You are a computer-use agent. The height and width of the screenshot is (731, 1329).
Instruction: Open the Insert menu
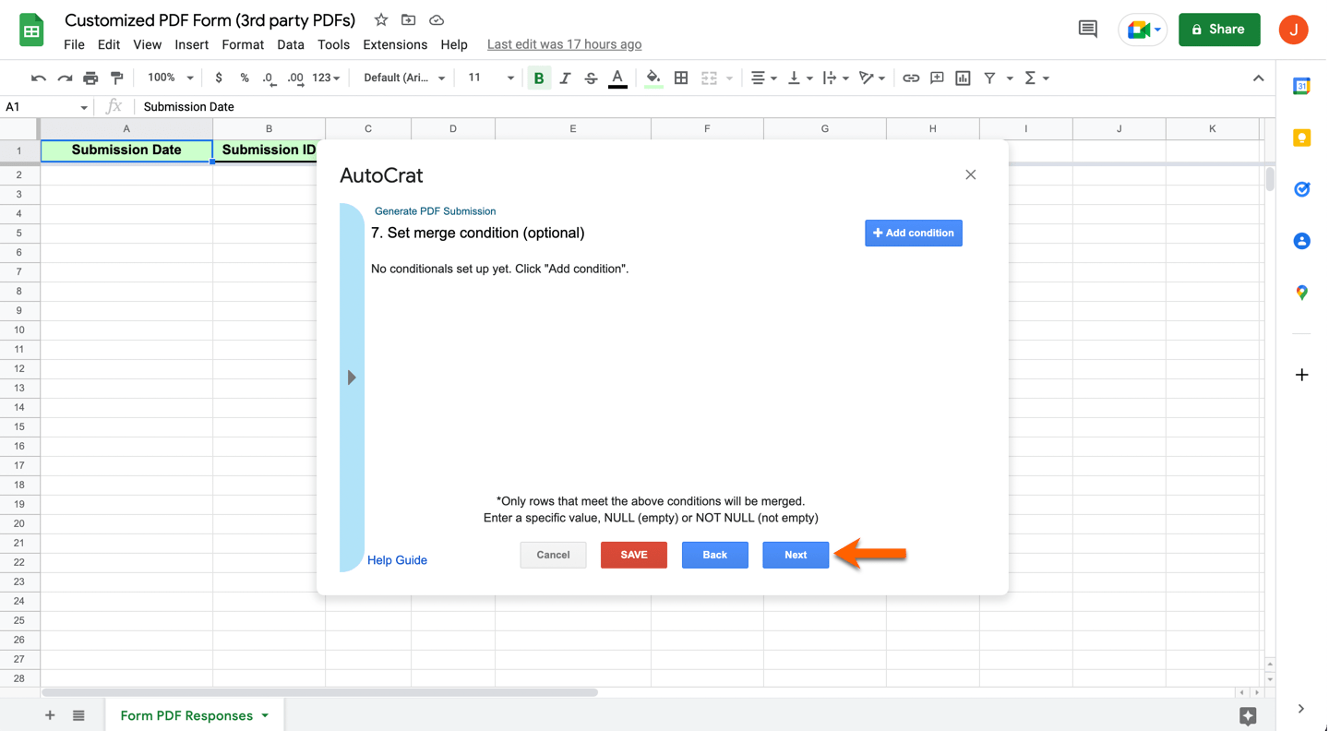(x=191, y=44)
